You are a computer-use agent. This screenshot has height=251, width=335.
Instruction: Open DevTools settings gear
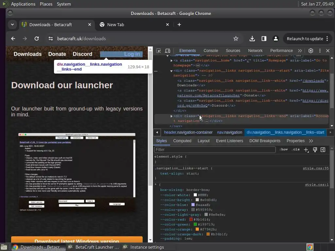click(x=311, y=51)
